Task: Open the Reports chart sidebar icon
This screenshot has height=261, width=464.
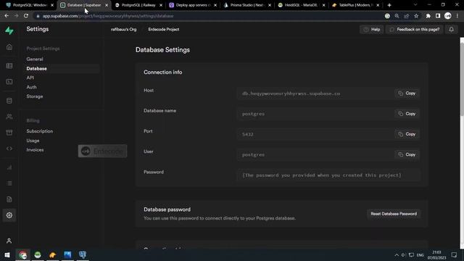Action: point(9,167)
